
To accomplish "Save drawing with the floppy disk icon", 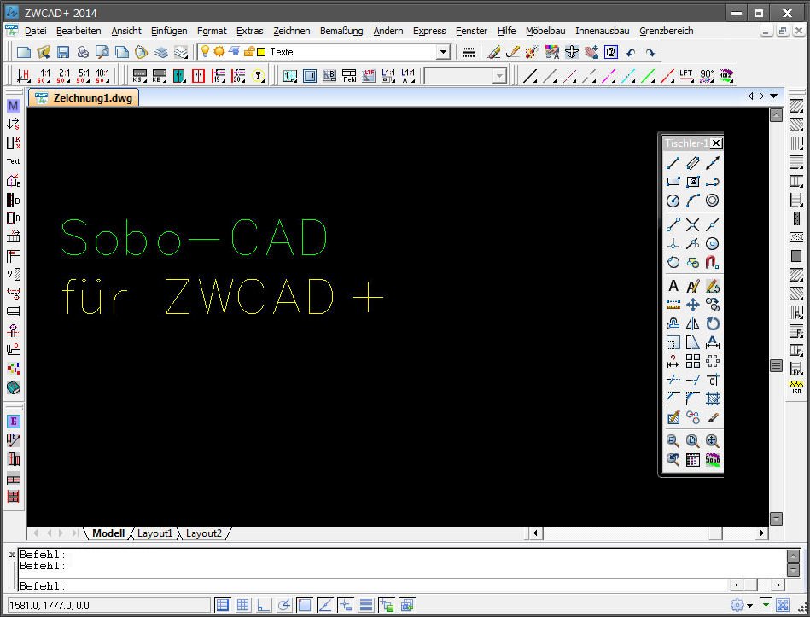I will (63, 52).
